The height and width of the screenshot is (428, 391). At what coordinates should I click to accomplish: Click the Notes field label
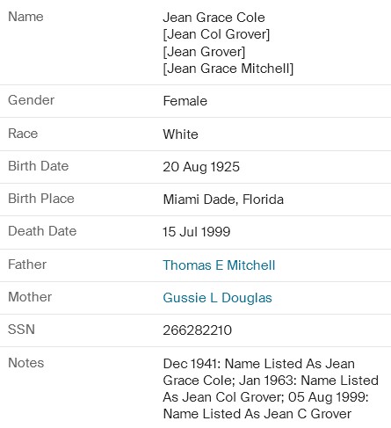(26, 363)
